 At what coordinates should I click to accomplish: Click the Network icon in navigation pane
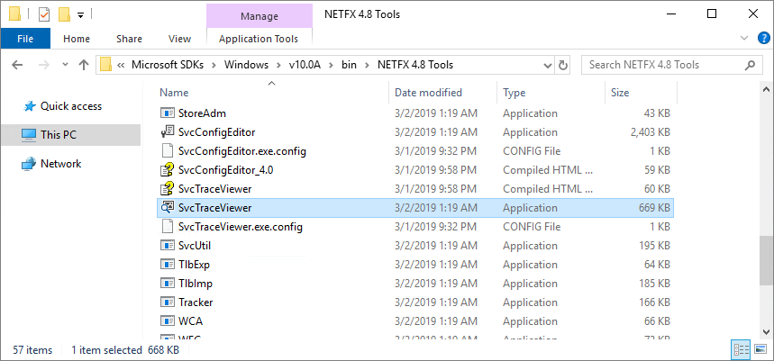[x=29, y=163]
